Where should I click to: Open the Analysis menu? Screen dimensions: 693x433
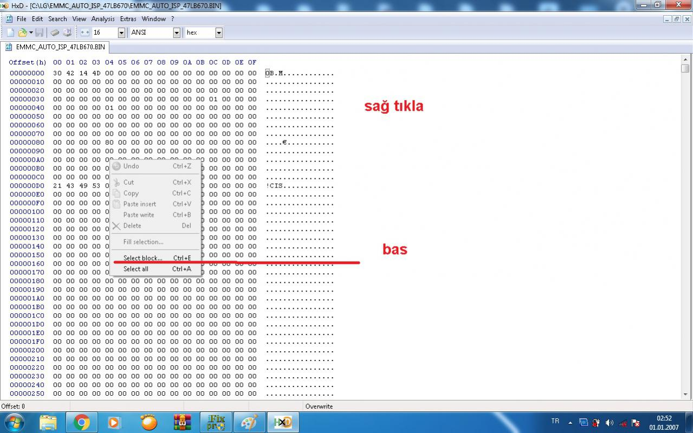[103, 18]
